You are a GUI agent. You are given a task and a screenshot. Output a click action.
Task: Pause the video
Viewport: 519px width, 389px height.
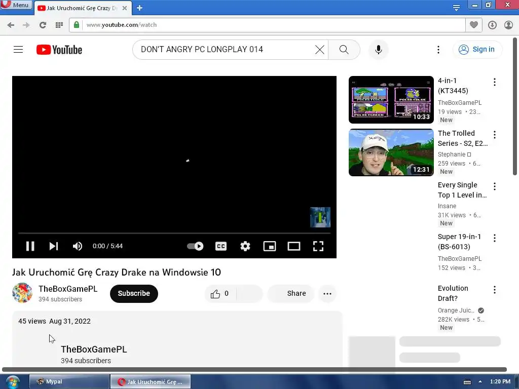click(30, 246)
